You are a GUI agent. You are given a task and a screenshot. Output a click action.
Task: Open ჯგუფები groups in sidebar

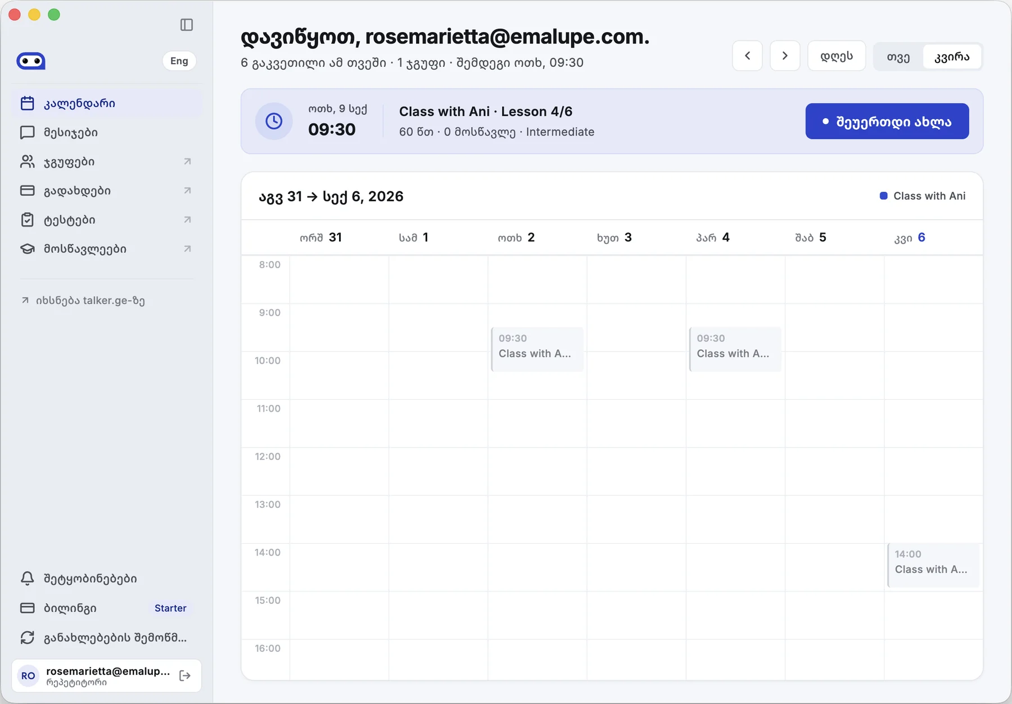(x=107, y=162)
